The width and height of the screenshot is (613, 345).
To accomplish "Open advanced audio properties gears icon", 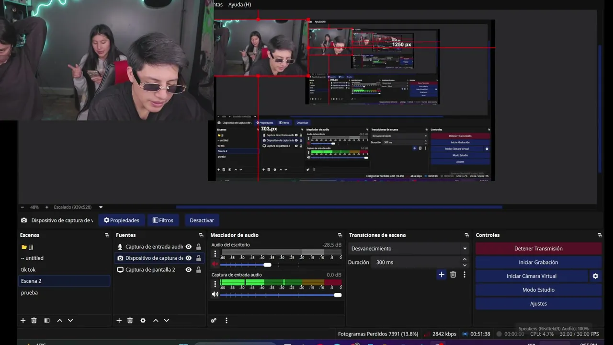I will click(214, 321).
